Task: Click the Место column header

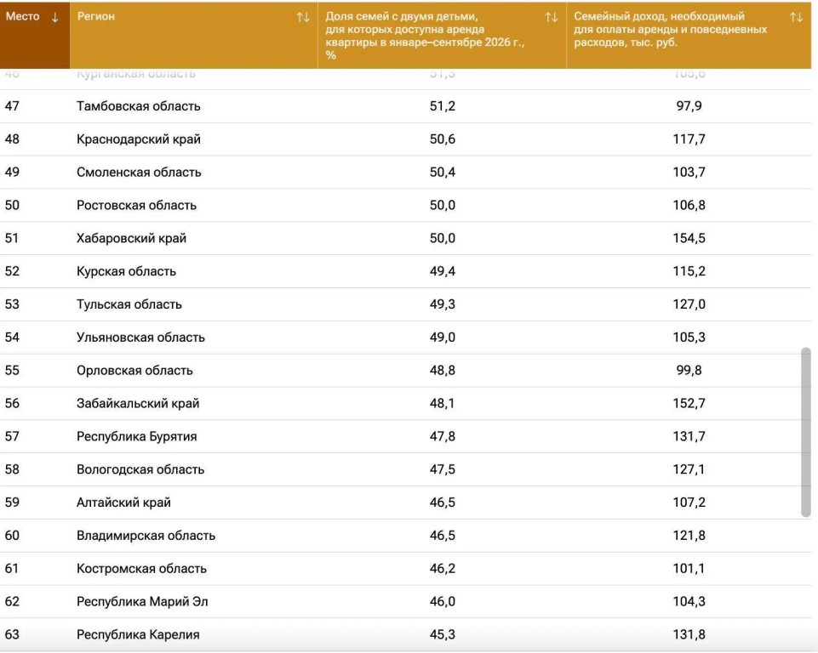Action: coord(34,36)
